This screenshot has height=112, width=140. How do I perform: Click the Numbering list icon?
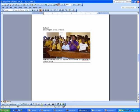[x=55, y=10]
